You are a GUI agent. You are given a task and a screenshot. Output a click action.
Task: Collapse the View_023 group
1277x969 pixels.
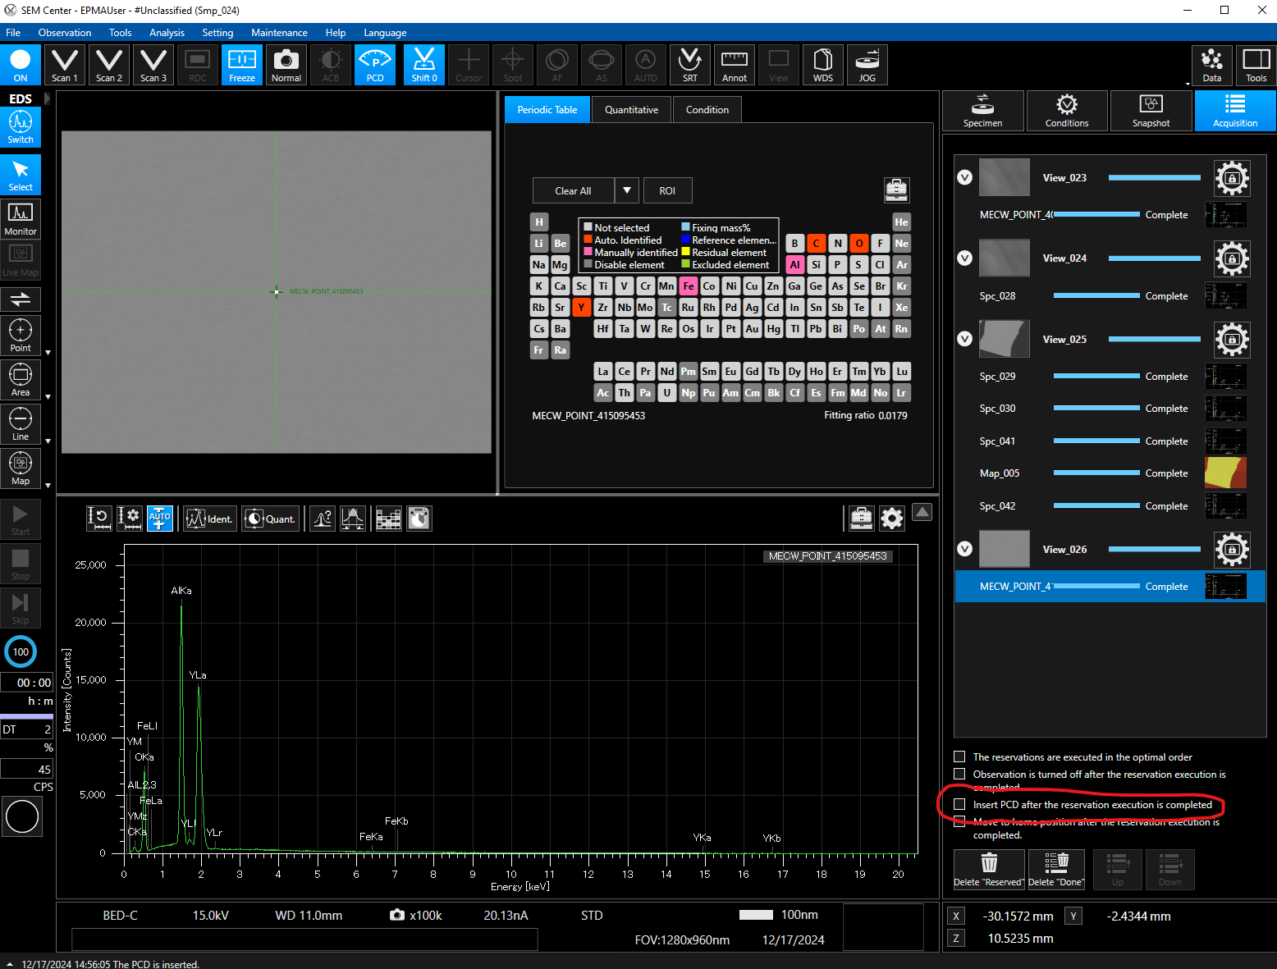pyautogui.click(x=965, y=177)
